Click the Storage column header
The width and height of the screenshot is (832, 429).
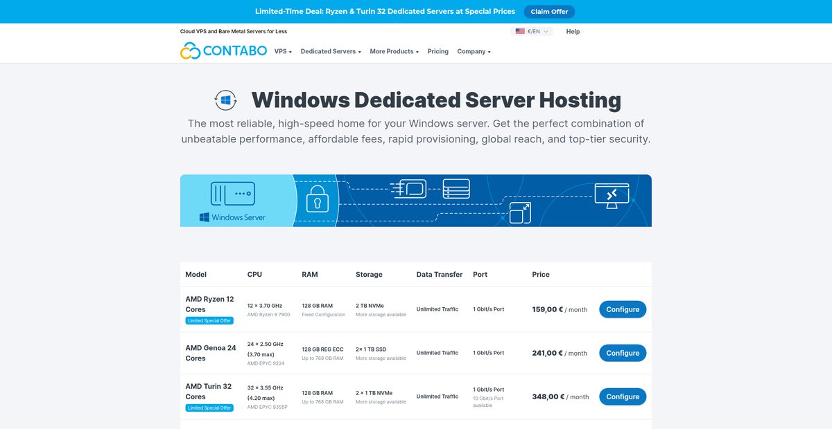pos(369,275)
